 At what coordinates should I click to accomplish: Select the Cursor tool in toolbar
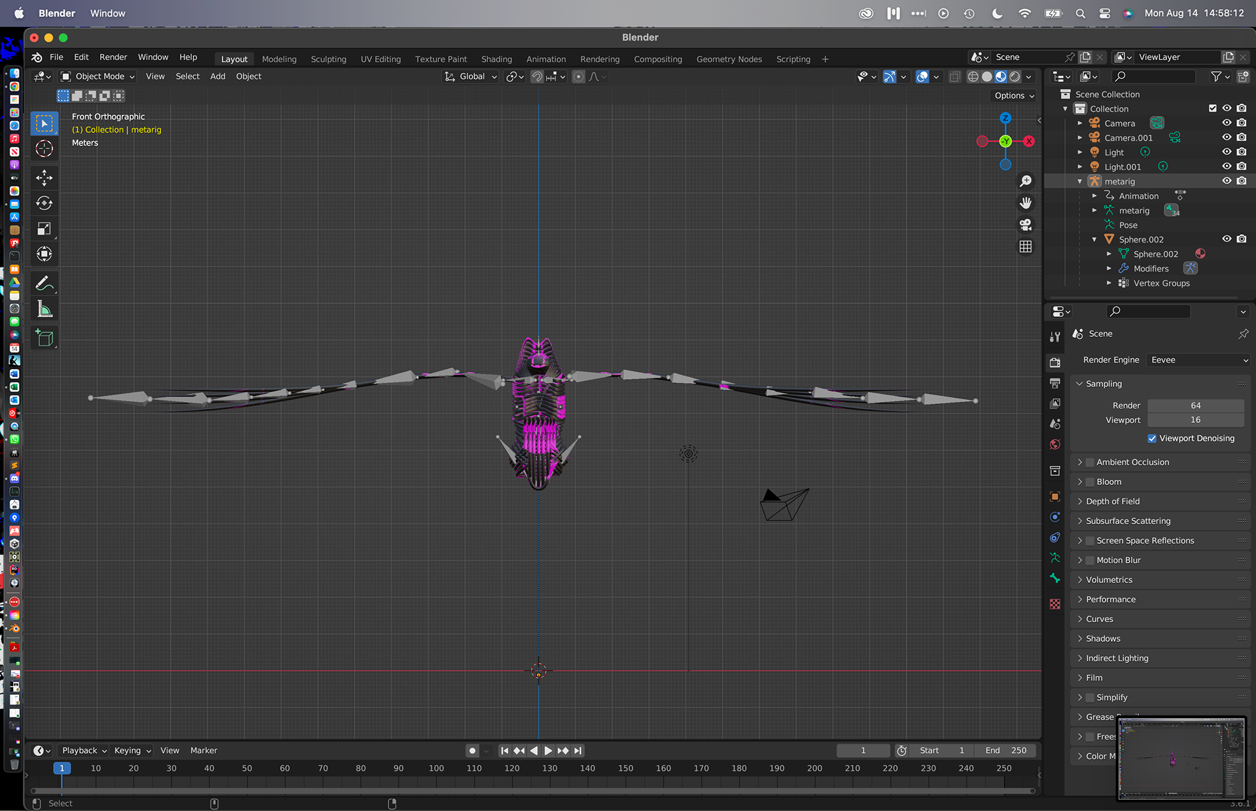[44, 149]
